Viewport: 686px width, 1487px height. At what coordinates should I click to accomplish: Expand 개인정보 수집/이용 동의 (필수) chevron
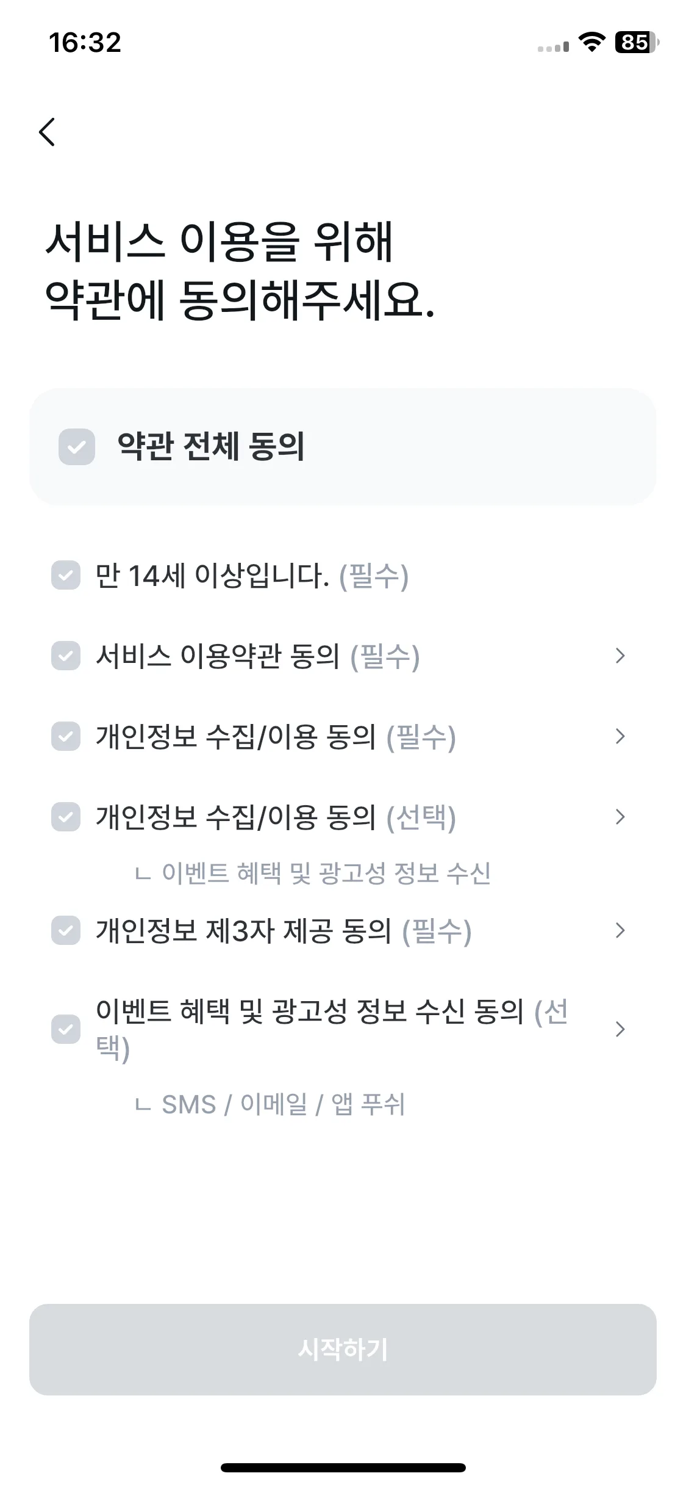620,736
